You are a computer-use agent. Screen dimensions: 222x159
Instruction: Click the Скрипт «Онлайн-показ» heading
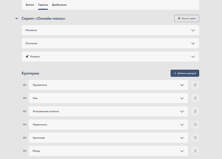pos(43,18)
